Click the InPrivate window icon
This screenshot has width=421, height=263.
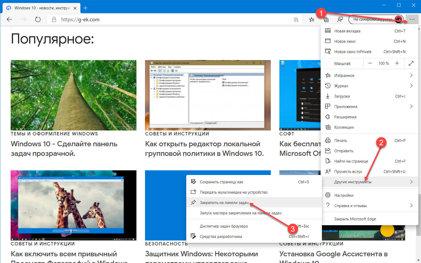tap(328, 51)
